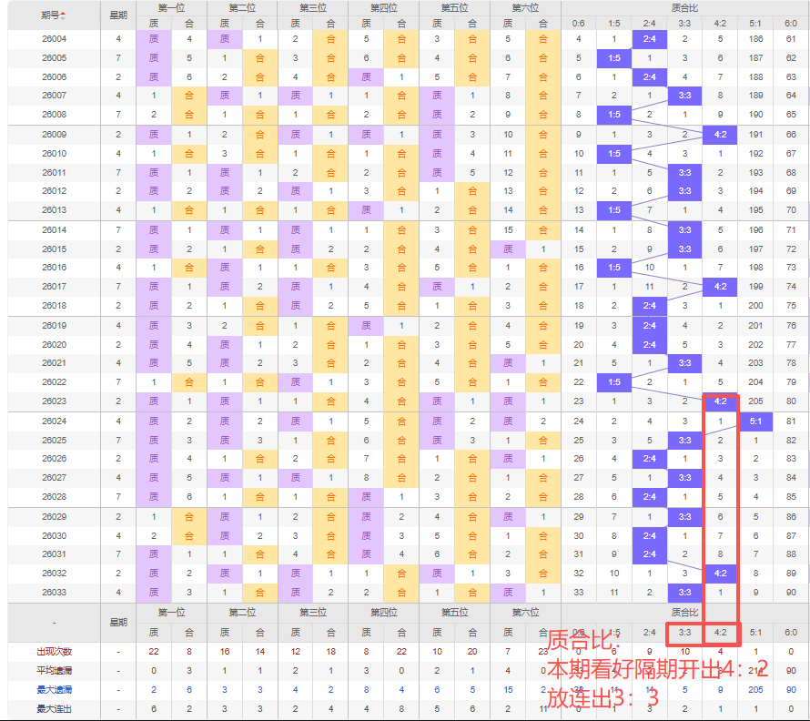Click the 期号 column header at top
The width and height of the screenshot is (810, 721).
tap(54, 15)
